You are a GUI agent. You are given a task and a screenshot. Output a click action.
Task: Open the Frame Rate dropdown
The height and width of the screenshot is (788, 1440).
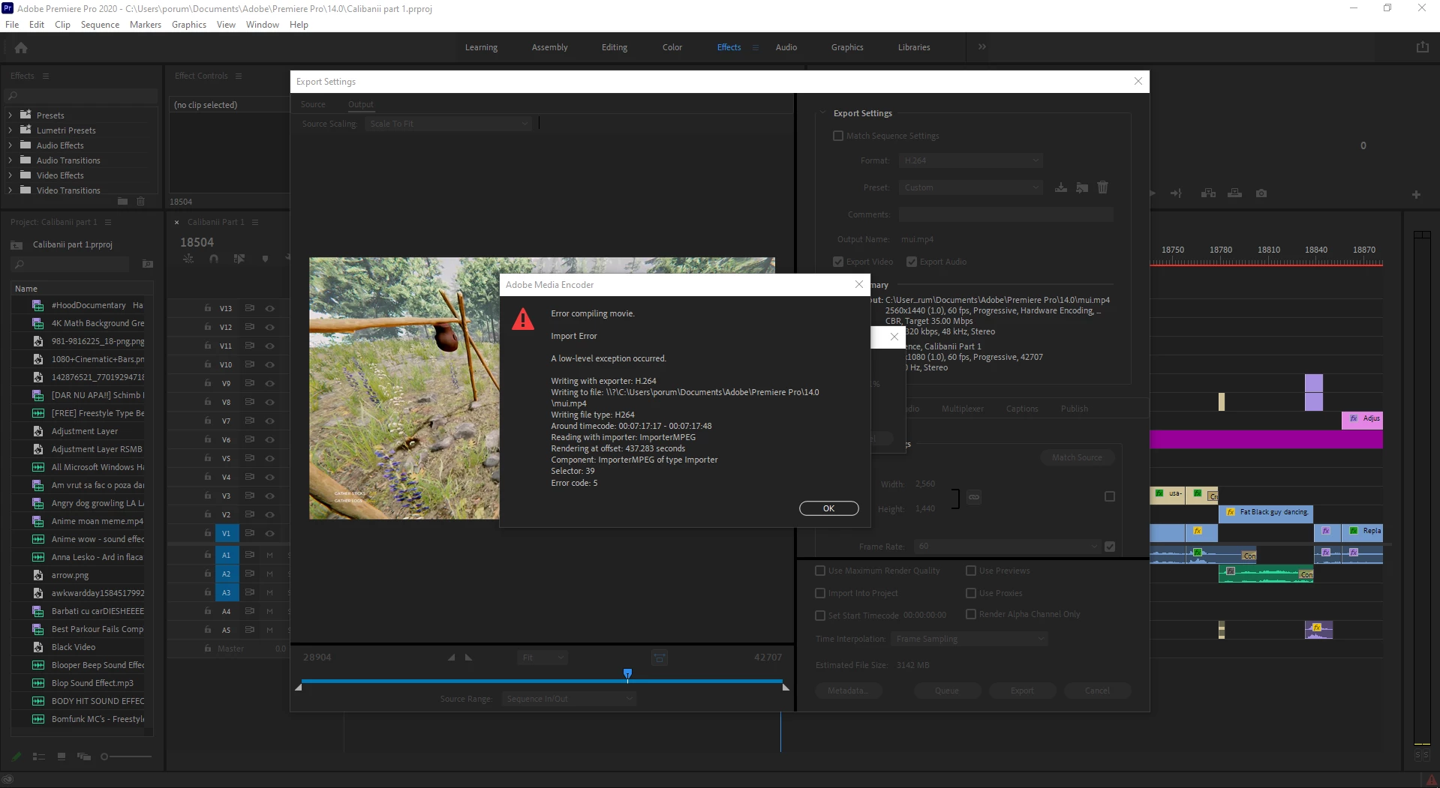coord(1008,546)
